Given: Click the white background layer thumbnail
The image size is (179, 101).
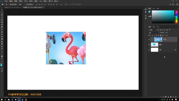Looking at the screenshot, I should pos(155,50).
